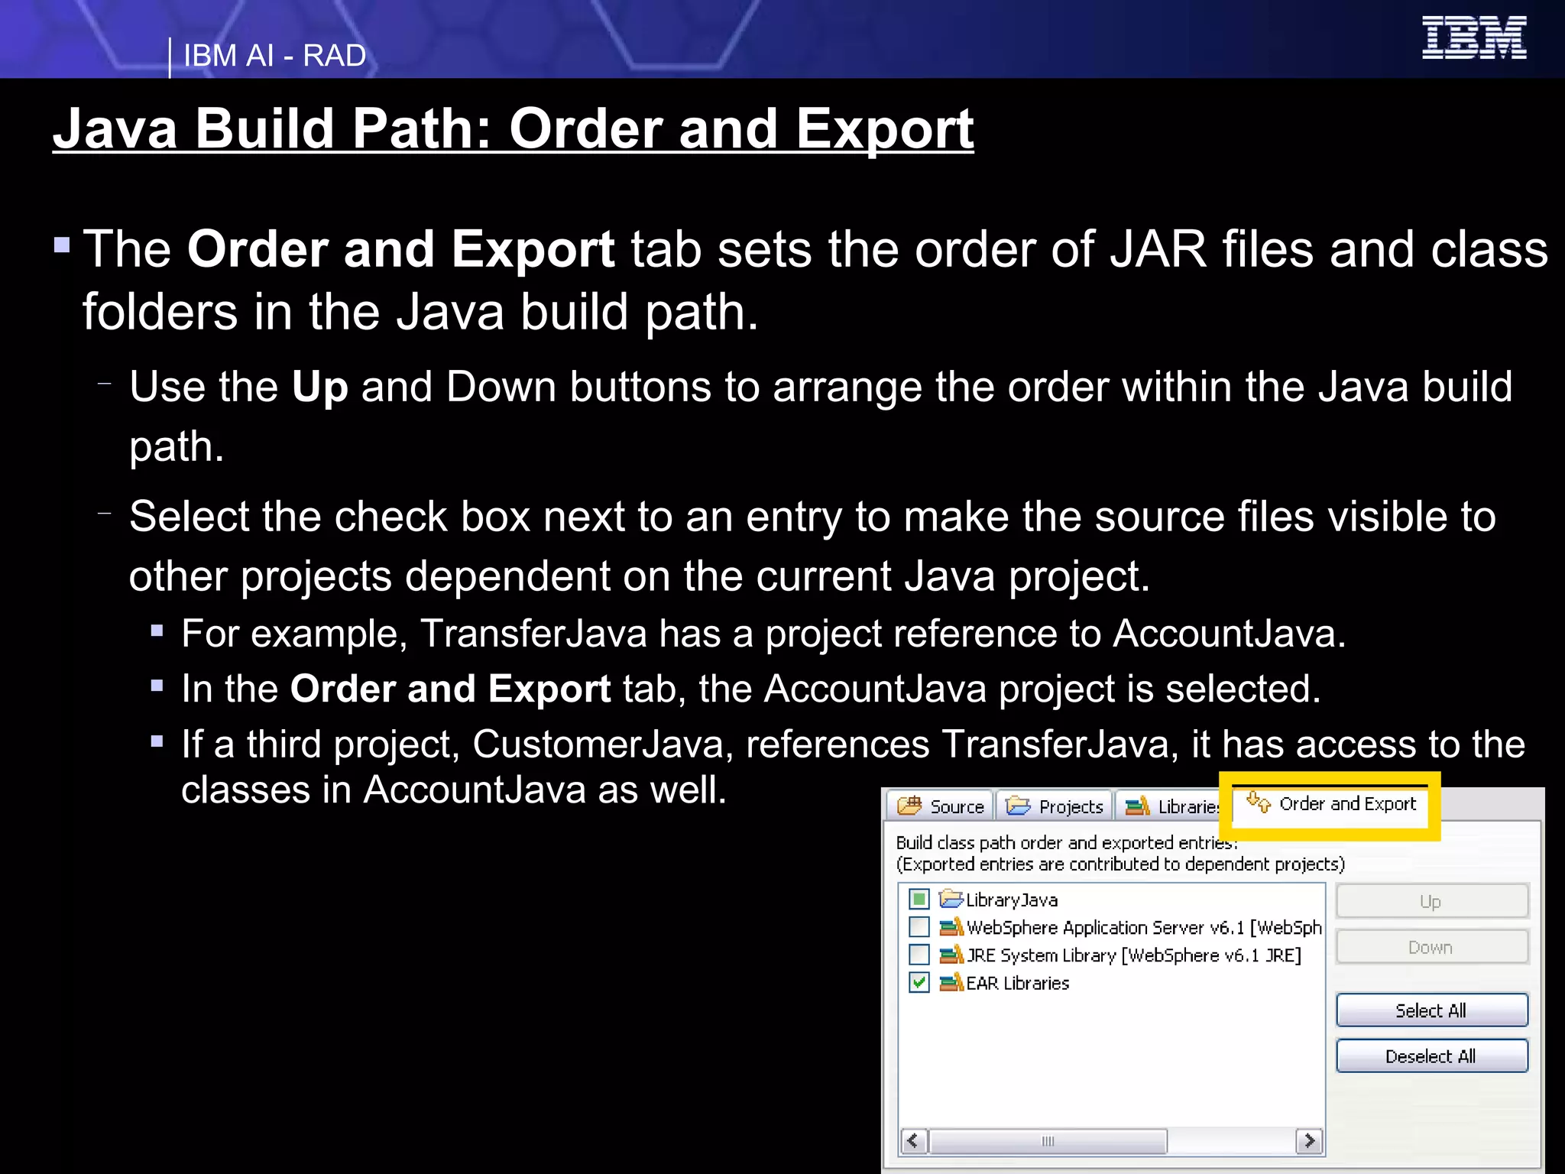
Task: Select the JRE System Library [WebSphere v6.1 JRE] entry
Action: (x=1133, y=955)
